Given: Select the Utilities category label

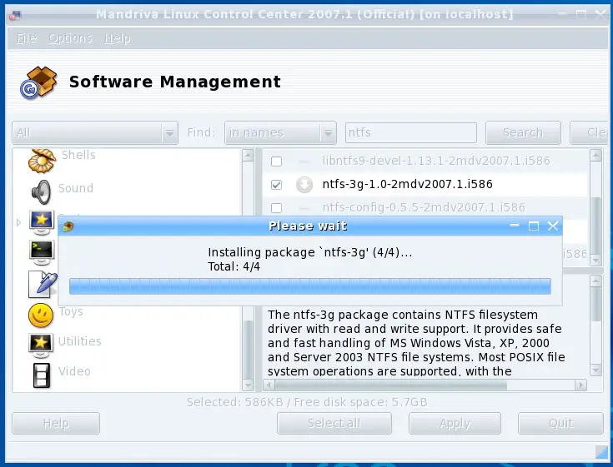Looking at the screenshot, I should tap(80, 341).
